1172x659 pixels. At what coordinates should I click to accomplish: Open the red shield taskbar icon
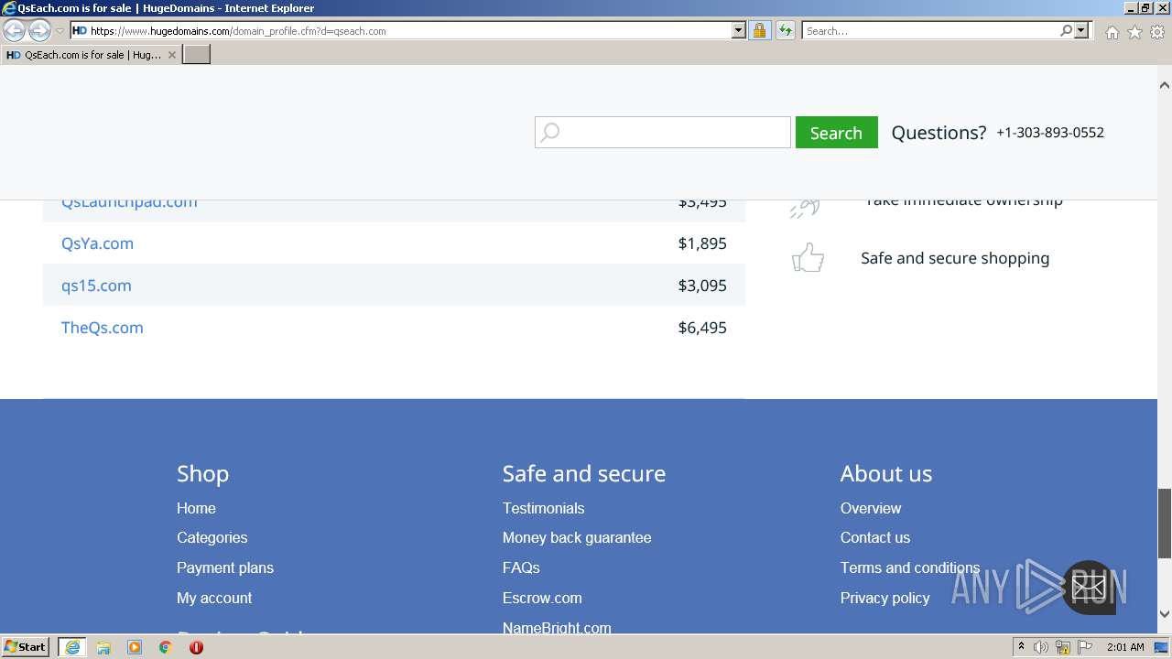(x=196, y=647)
